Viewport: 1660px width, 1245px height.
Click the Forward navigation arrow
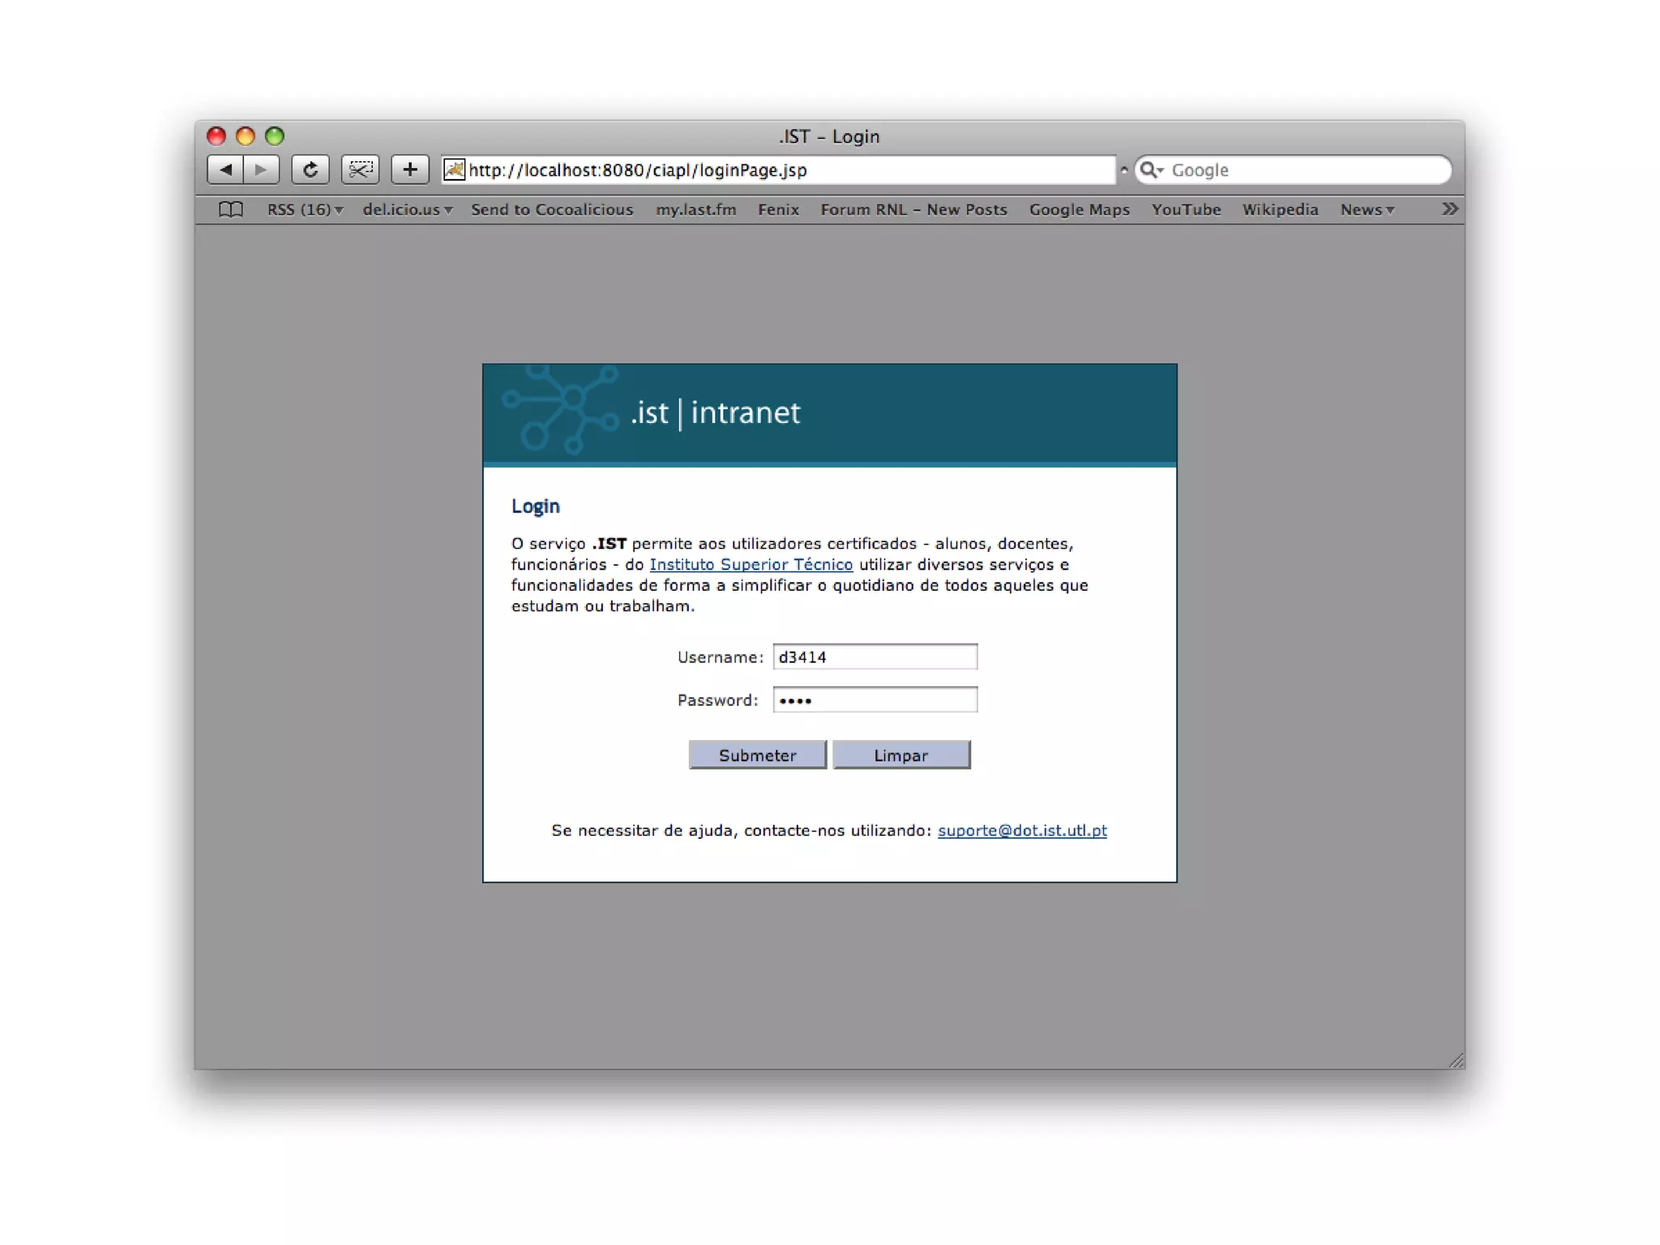click(261, 169)
